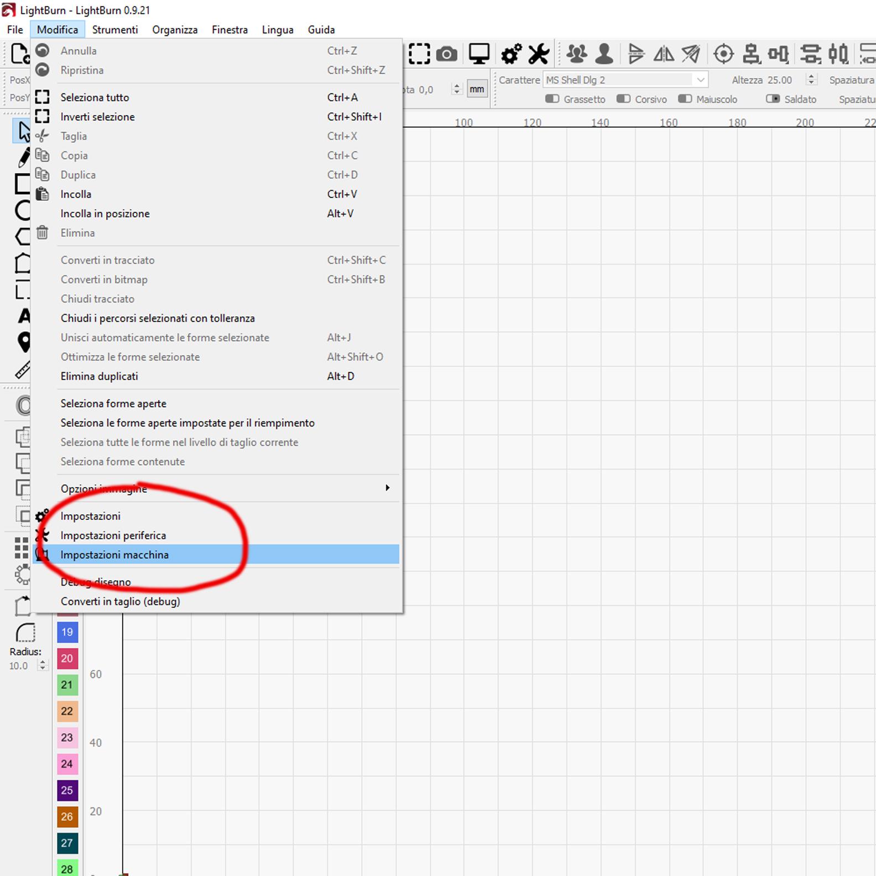Pick pink color swatch 24
Viewport: 876px width, 876px height.
[x=67, y=764]
